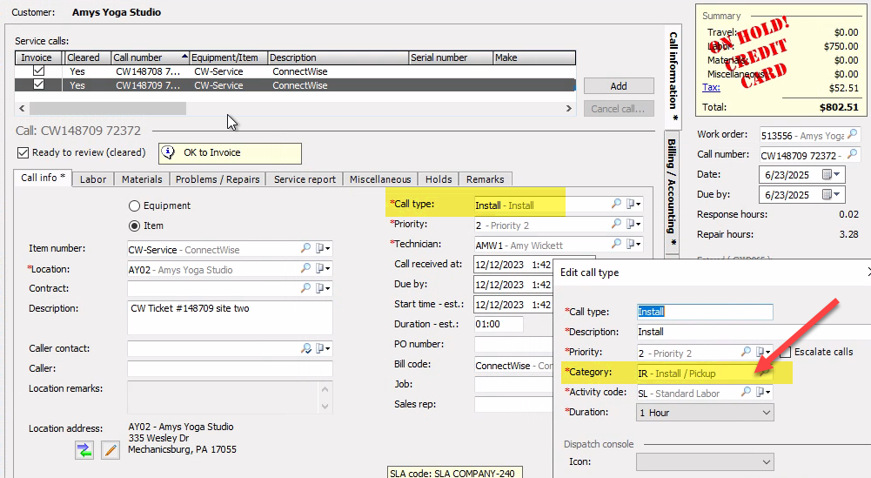Viewport: 871px width, 478px height.
Task: Expand the Duration 1 Hour dropdown
Action: pyautogui.click(x=766, y=413)
